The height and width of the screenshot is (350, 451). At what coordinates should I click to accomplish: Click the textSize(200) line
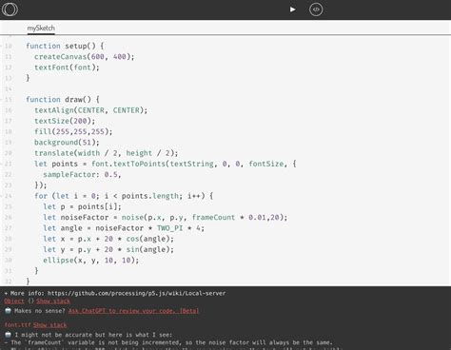[x=65, y=121]
